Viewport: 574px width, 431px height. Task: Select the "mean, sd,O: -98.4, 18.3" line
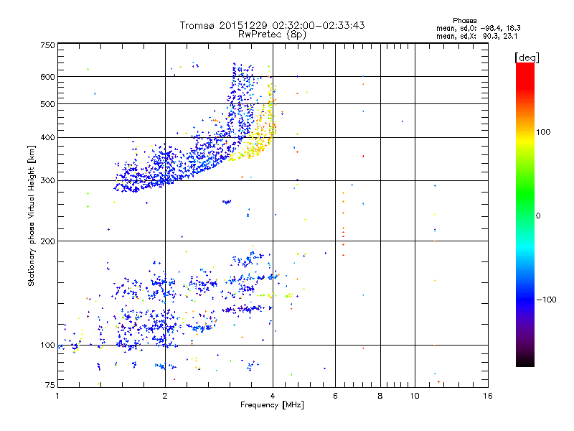(x=478, y=28)
